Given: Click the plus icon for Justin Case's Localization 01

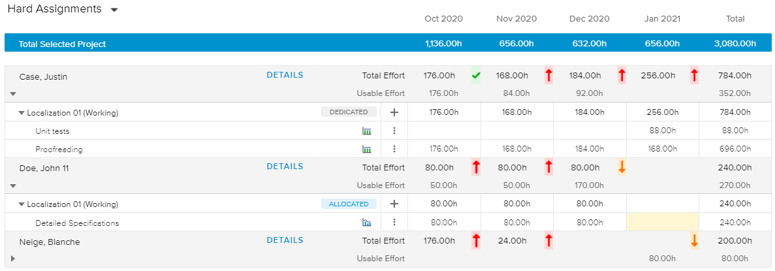Looking at the screenshot, I should [394, 112].
